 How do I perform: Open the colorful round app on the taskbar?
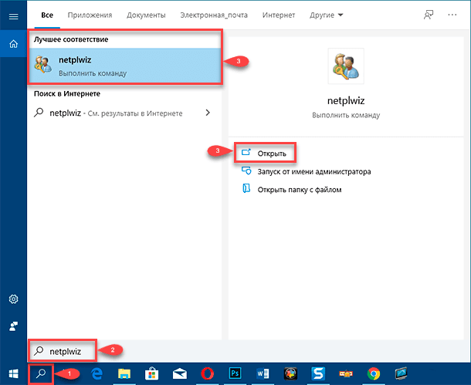pyautogui.click(x=290, y=373)
